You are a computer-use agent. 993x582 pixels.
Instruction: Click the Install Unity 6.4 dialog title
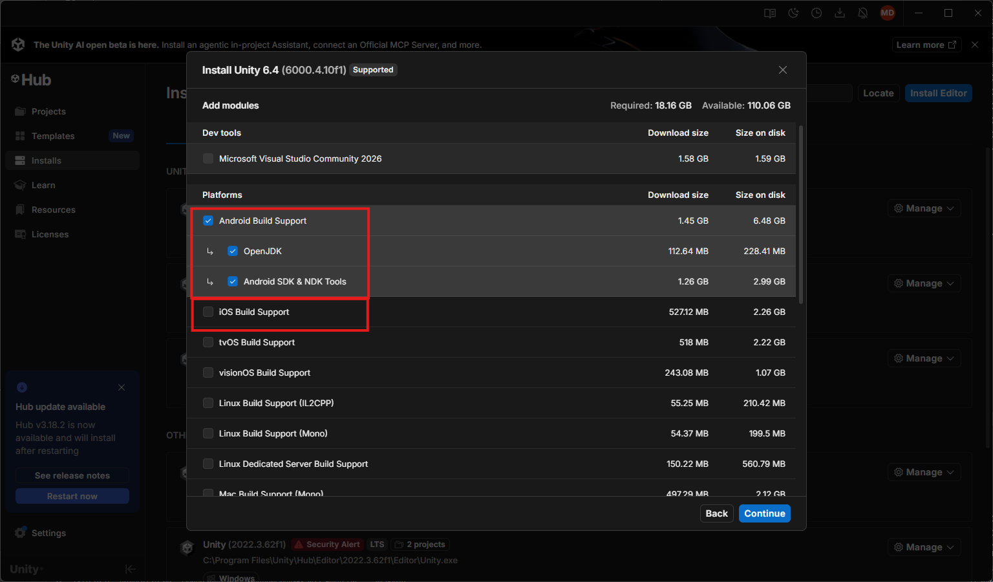274,70
